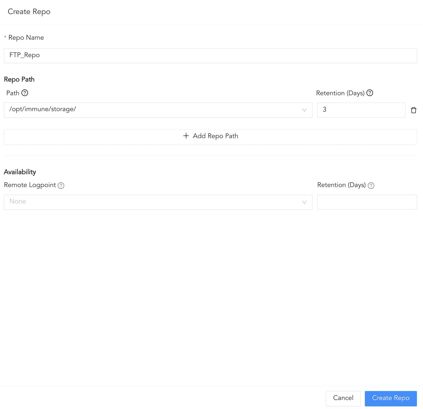423x409 pixels.
Task: Click the chevron arrow in Remote Logpoint field
Action: tap(304, 202)
